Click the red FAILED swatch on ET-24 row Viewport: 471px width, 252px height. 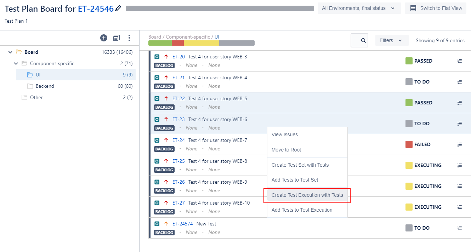tap(409, 144)
